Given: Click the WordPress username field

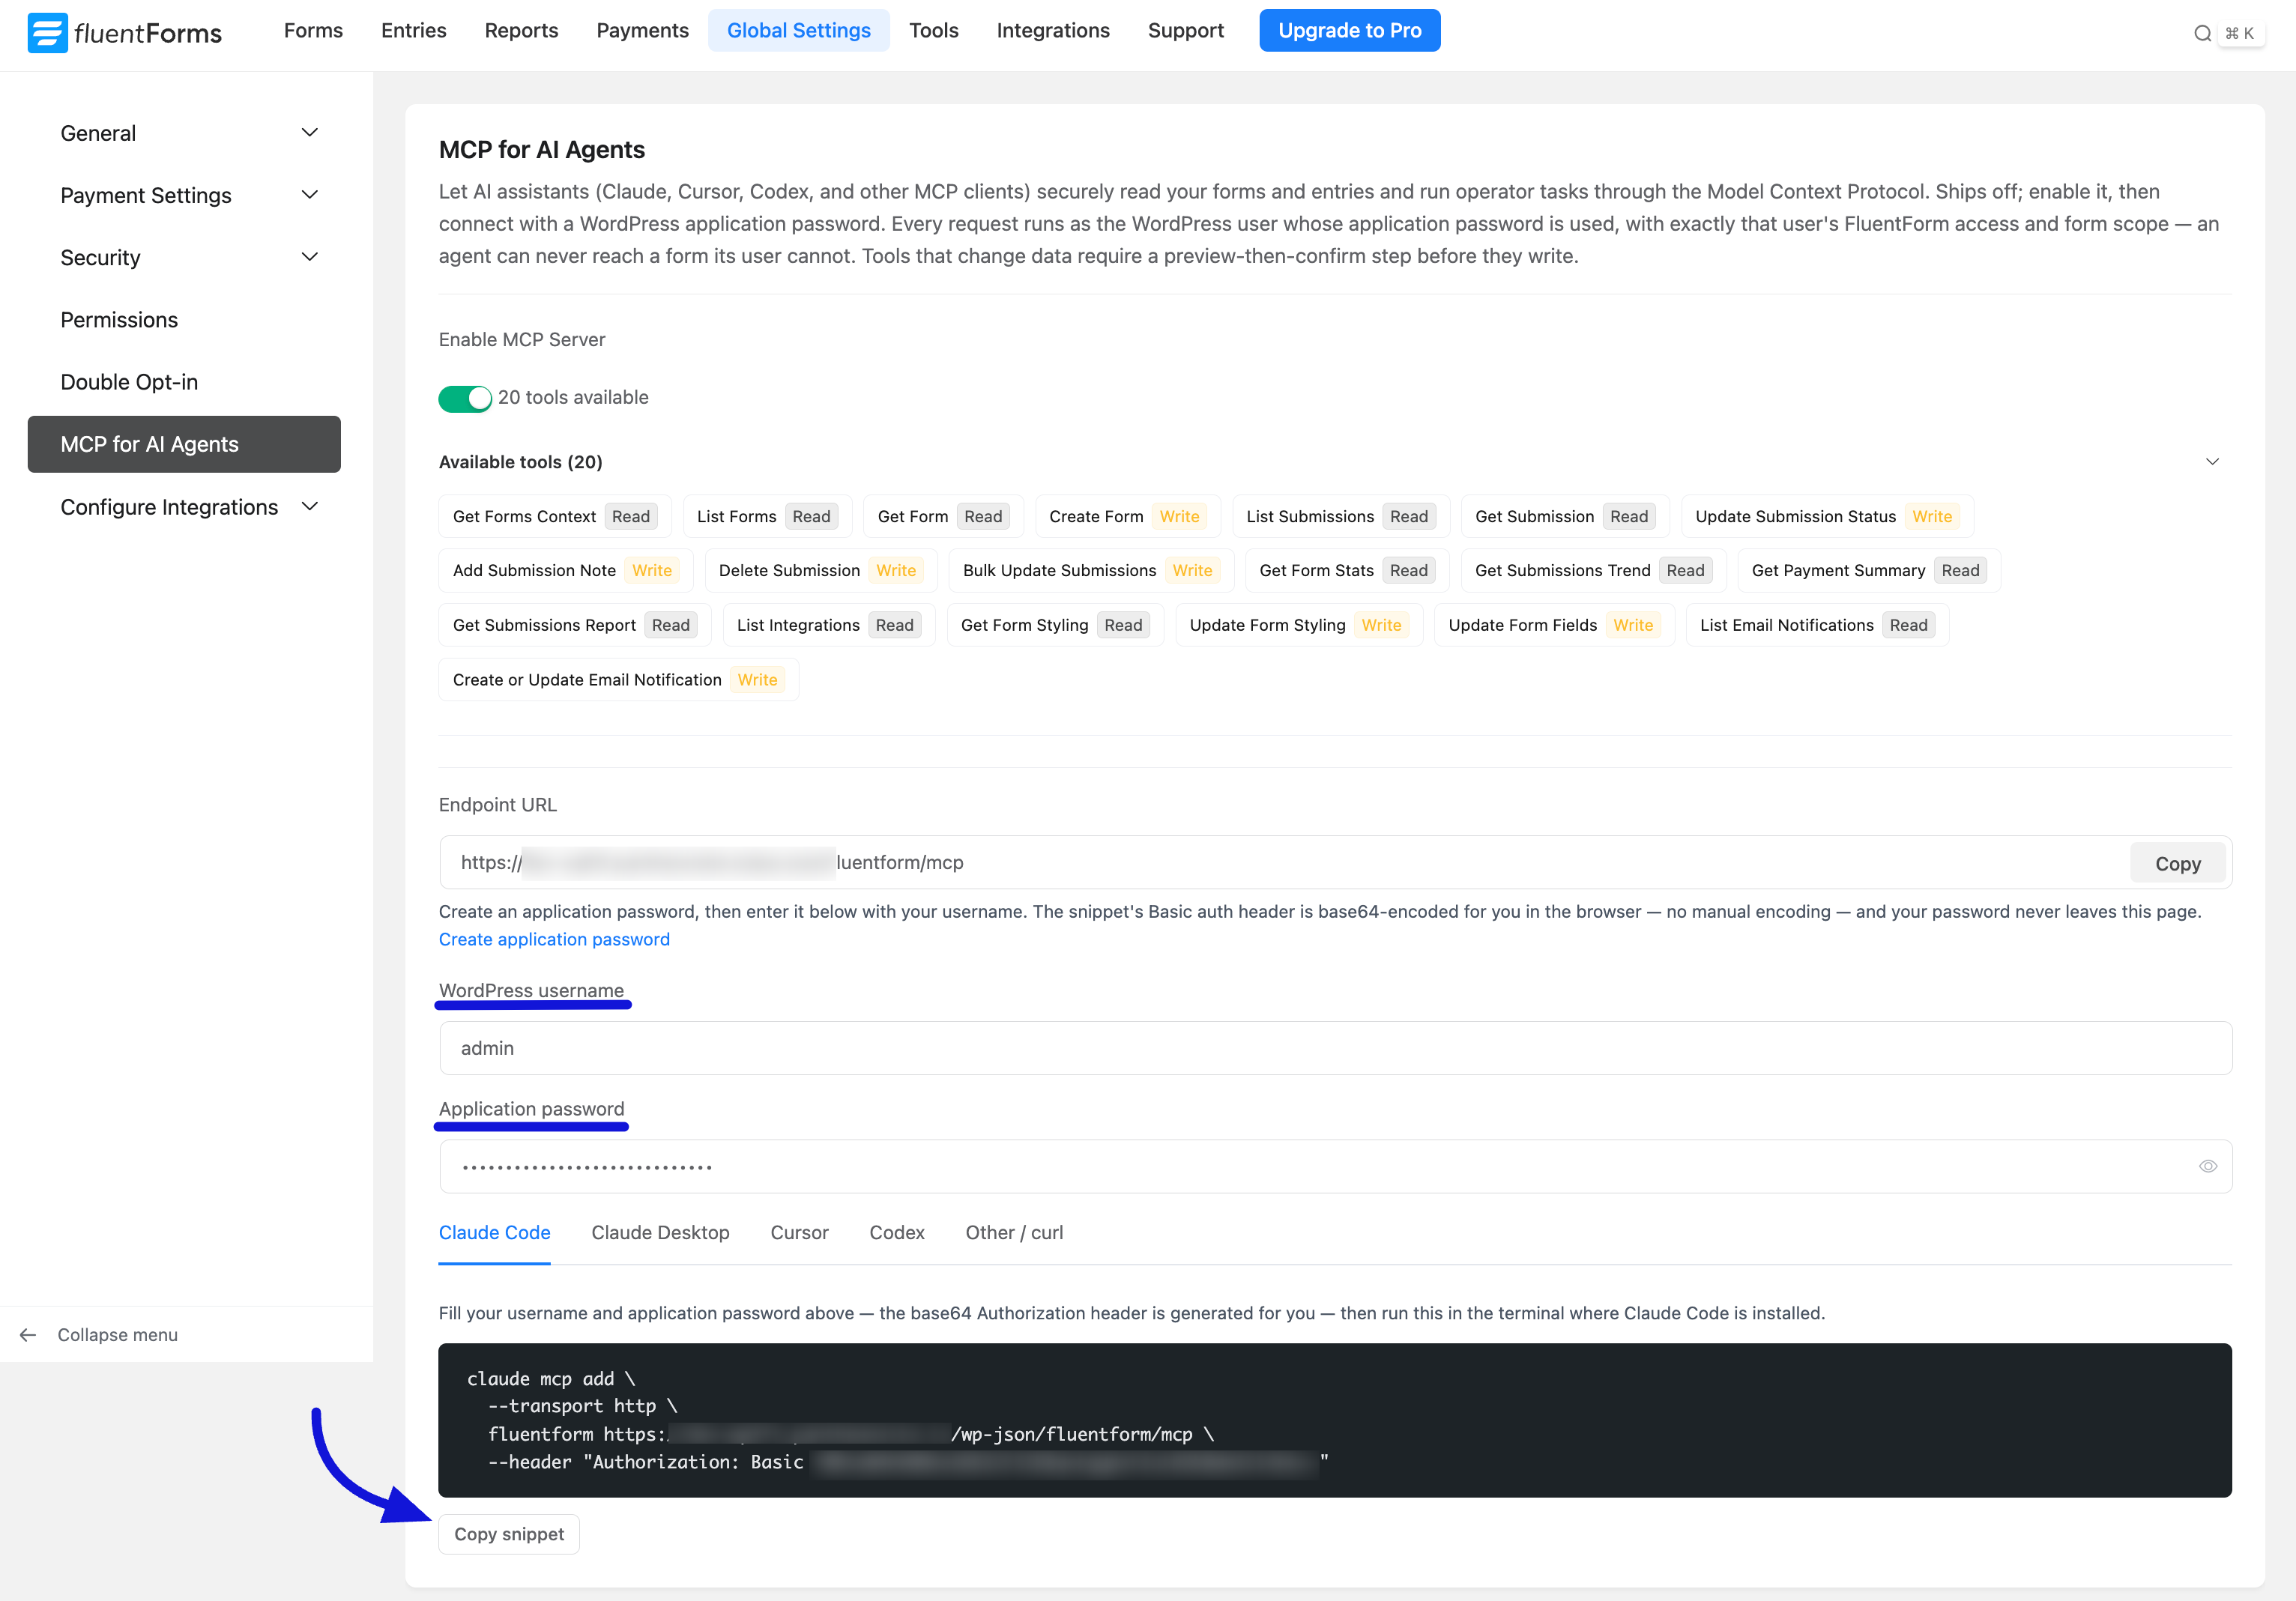Looking at the screenshot, I should click(1335, 1048).
